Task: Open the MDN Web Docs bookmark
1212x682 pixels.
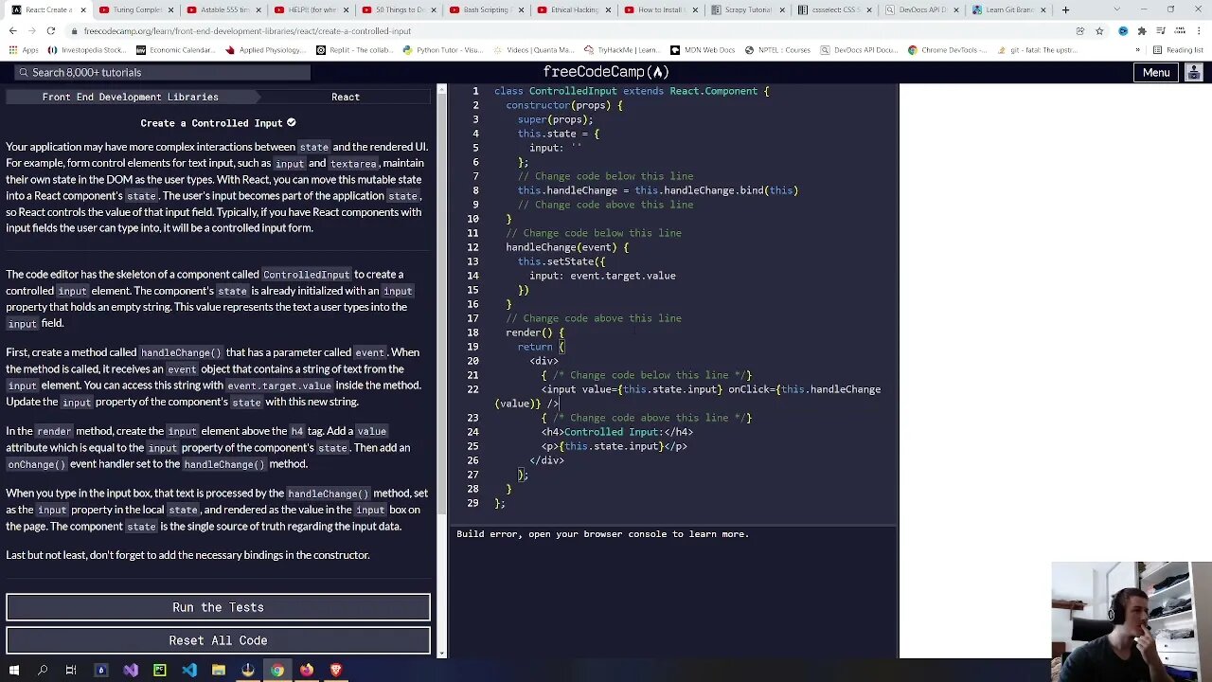Action: [703, 50]
